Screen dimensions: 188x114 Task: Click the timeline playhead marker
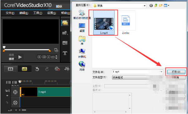pyautogui.click(x=20, y=82)
